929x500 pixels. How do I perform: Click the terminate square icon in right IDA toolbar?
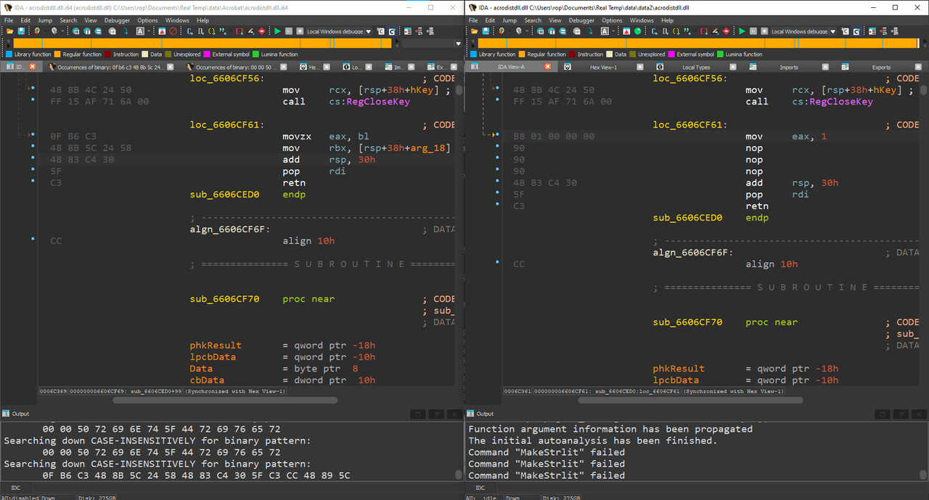(x=764, y=31)
